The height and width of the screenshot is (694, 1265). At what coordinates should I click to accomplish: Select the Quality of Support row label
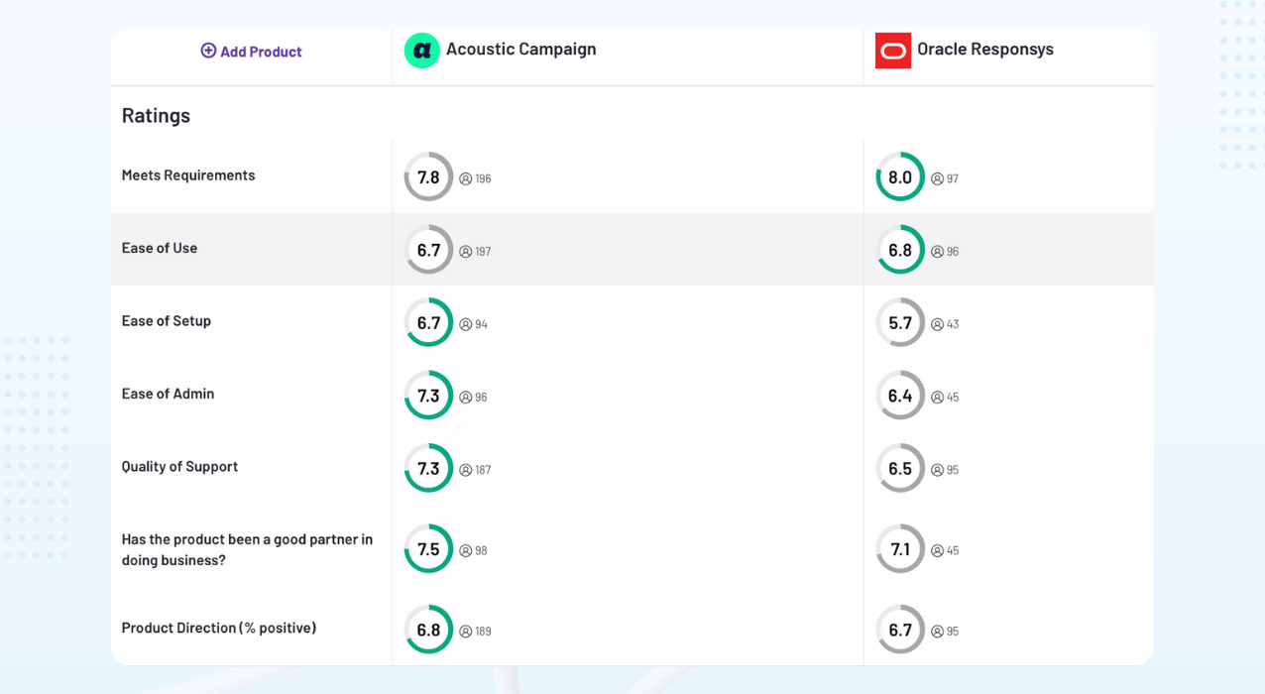(x=179, y=466)
